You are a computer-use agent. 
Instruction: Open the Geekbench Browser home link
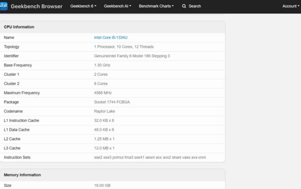(36, 6)
